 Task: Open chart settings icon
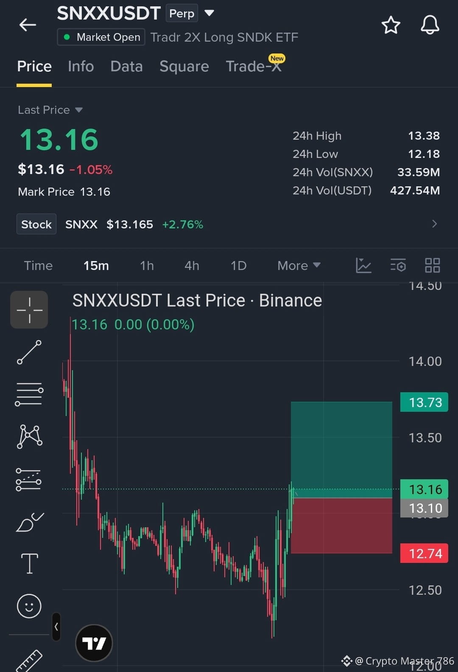[x=398, y=265]
